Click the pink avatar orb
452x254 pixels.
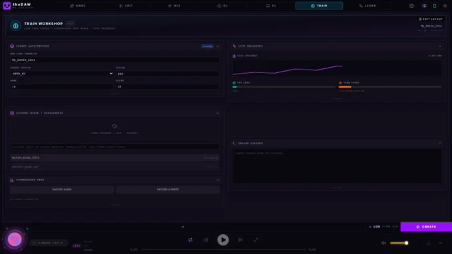(x=15, y=239)
